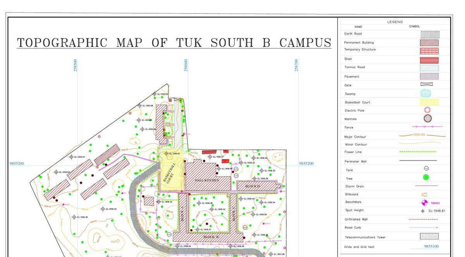This screenshot has height=257, width=465.
Task: Click the BLOCK D building label
Action: click(x=252, y=186)
